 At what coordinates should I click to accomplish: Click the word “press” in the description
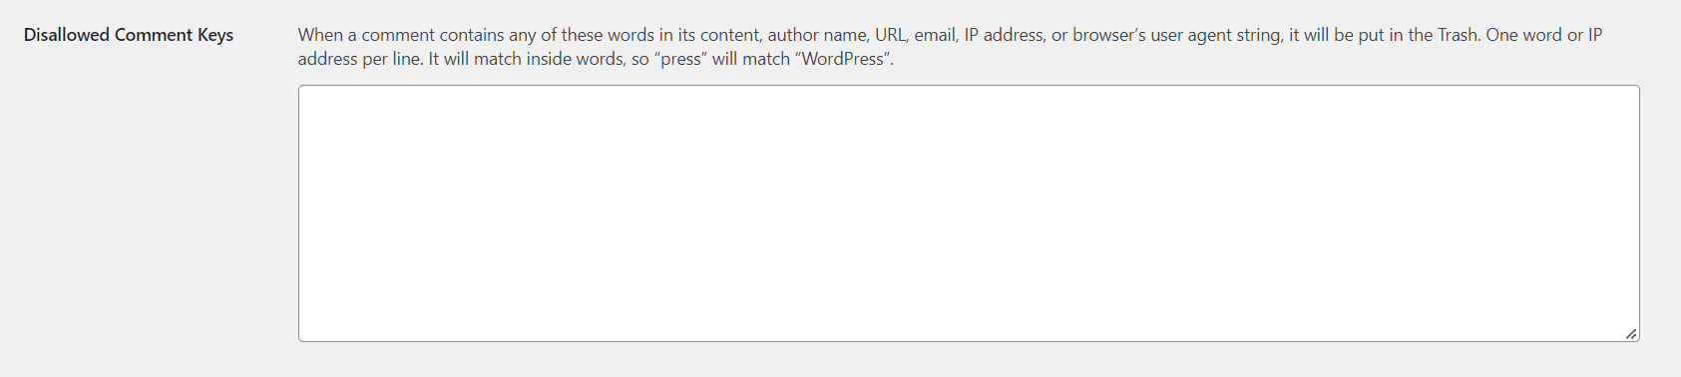point(681,60)
